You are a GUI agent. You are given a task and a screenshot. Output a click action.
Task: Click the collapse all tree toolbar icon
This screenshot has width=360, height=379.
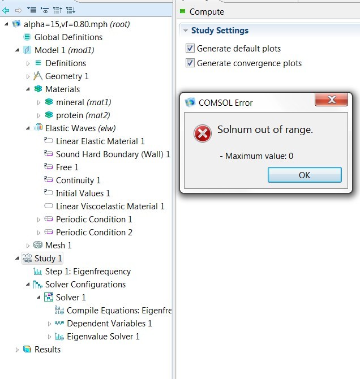(32, 10)
